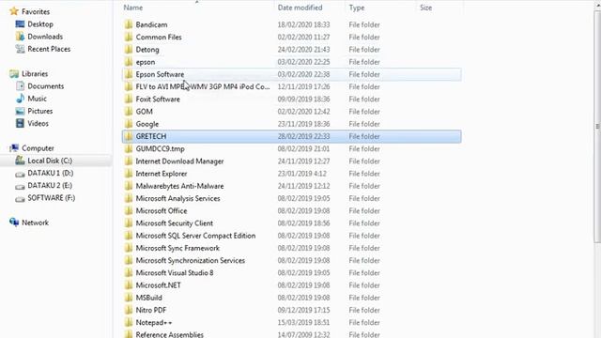Screen dimensions: 601x338
Task: Select DATAKU 1 (D:) drive label
Action: (x=50, y=173)
